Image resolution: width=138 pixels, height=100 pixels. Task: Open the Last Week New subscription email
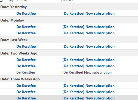(69, 46)
